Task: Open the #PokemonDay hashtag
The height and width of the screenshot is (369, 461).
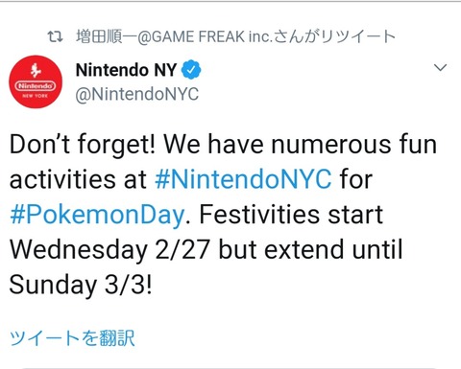Action: point(97,215)
